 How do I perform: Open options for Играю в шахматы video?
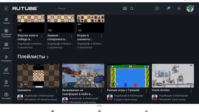pyautogui.click(x=101, y=36)
